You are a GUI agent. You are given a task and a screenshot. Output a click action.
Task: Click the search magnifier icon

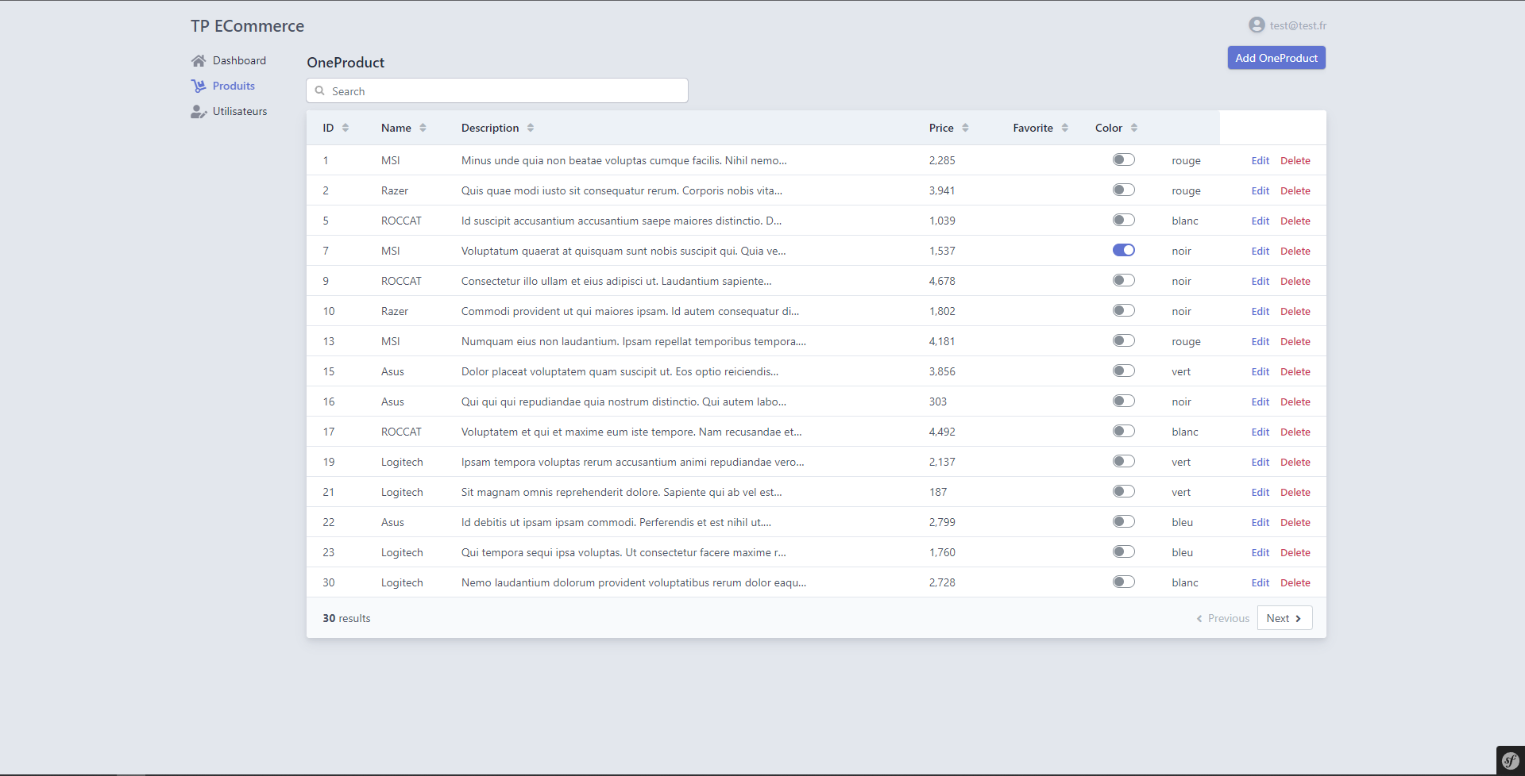(320, 91)
